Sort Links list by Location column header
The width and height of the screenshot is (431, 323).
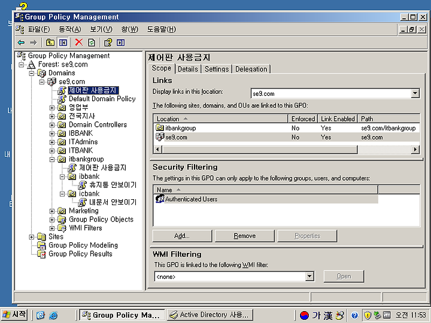pos(221,118)
